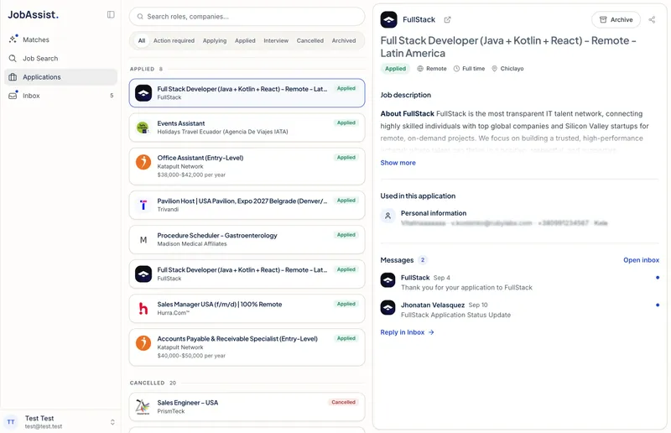Viewport: 671px width, 433px height.
Task: Expand job description with Show more
Action: pos(398,163)
